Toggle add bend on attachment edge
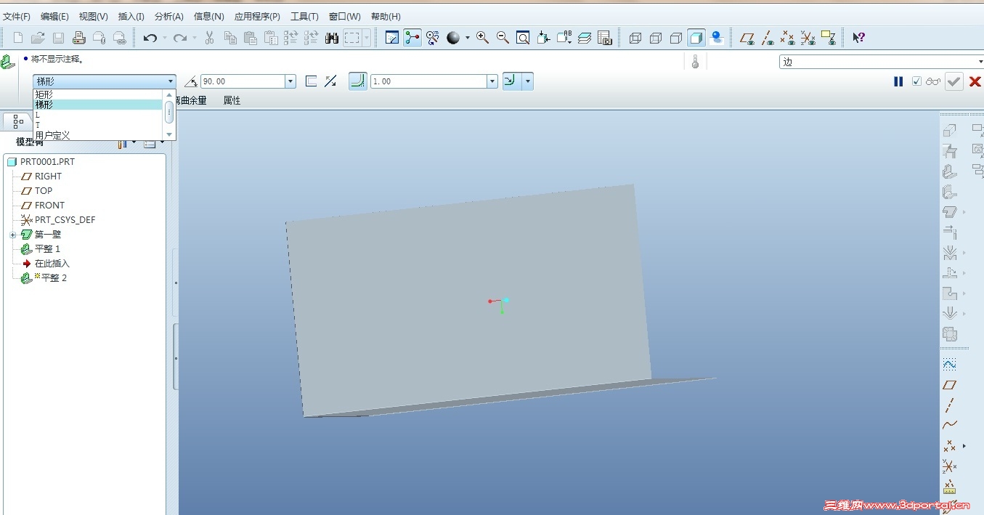This screenshot has width=984, height=515. point(357,81)
